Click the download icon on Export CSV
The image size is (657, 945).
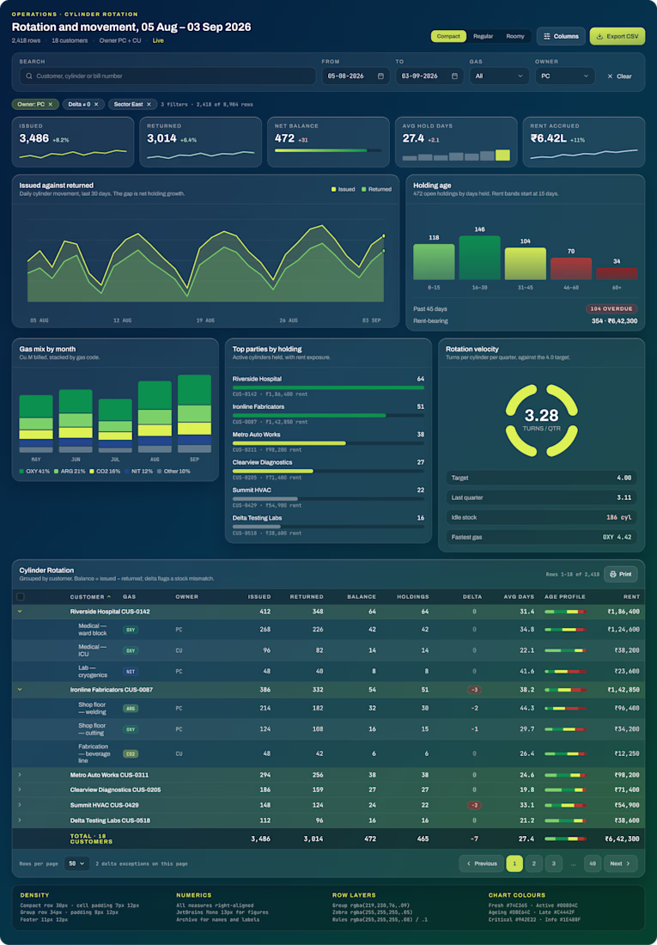[599, 36]
